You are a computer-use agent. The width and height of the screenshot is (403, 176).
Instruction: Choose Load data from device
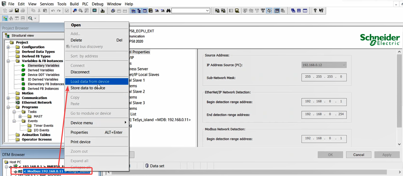[x=96, y=81]
